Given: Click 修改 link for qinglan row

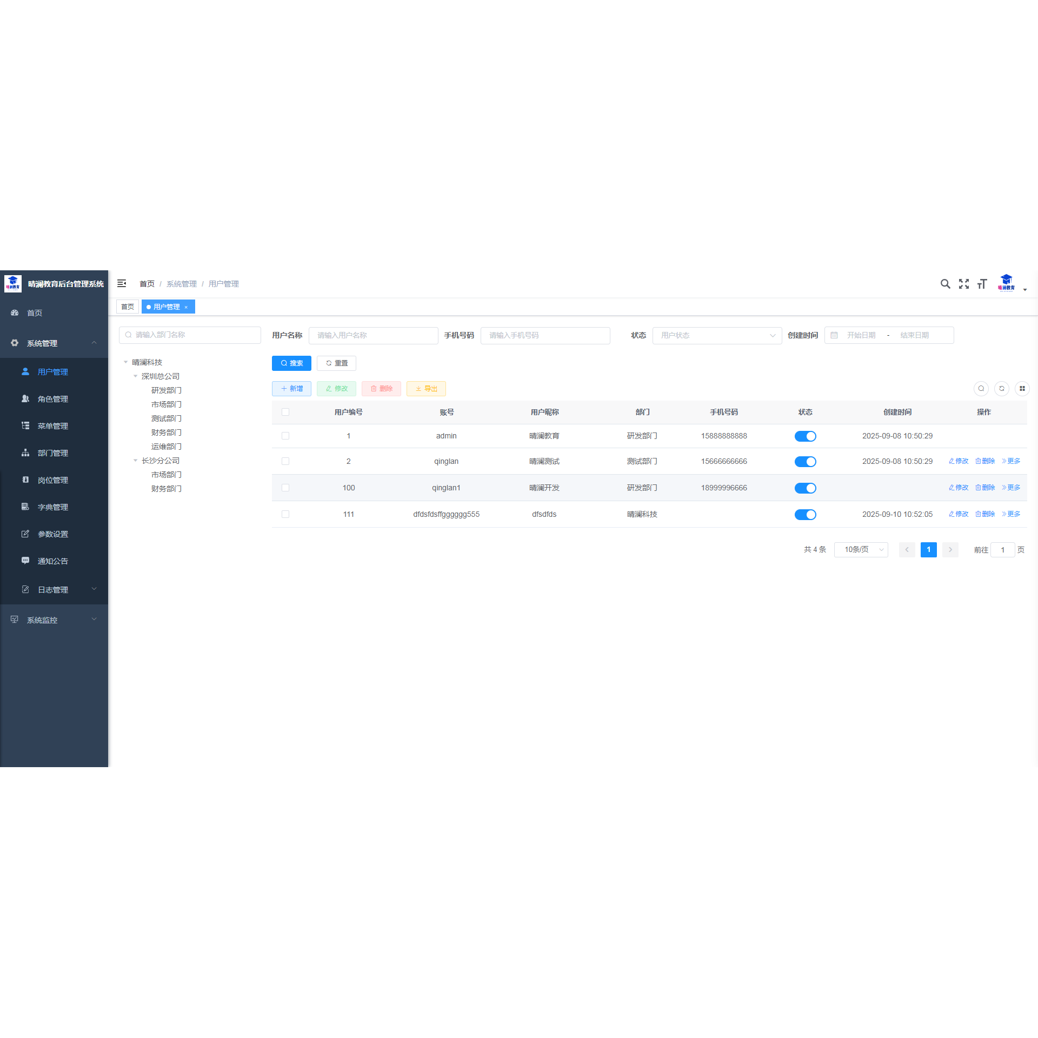Looking at the screenshot, I should [x=959, y=461].
